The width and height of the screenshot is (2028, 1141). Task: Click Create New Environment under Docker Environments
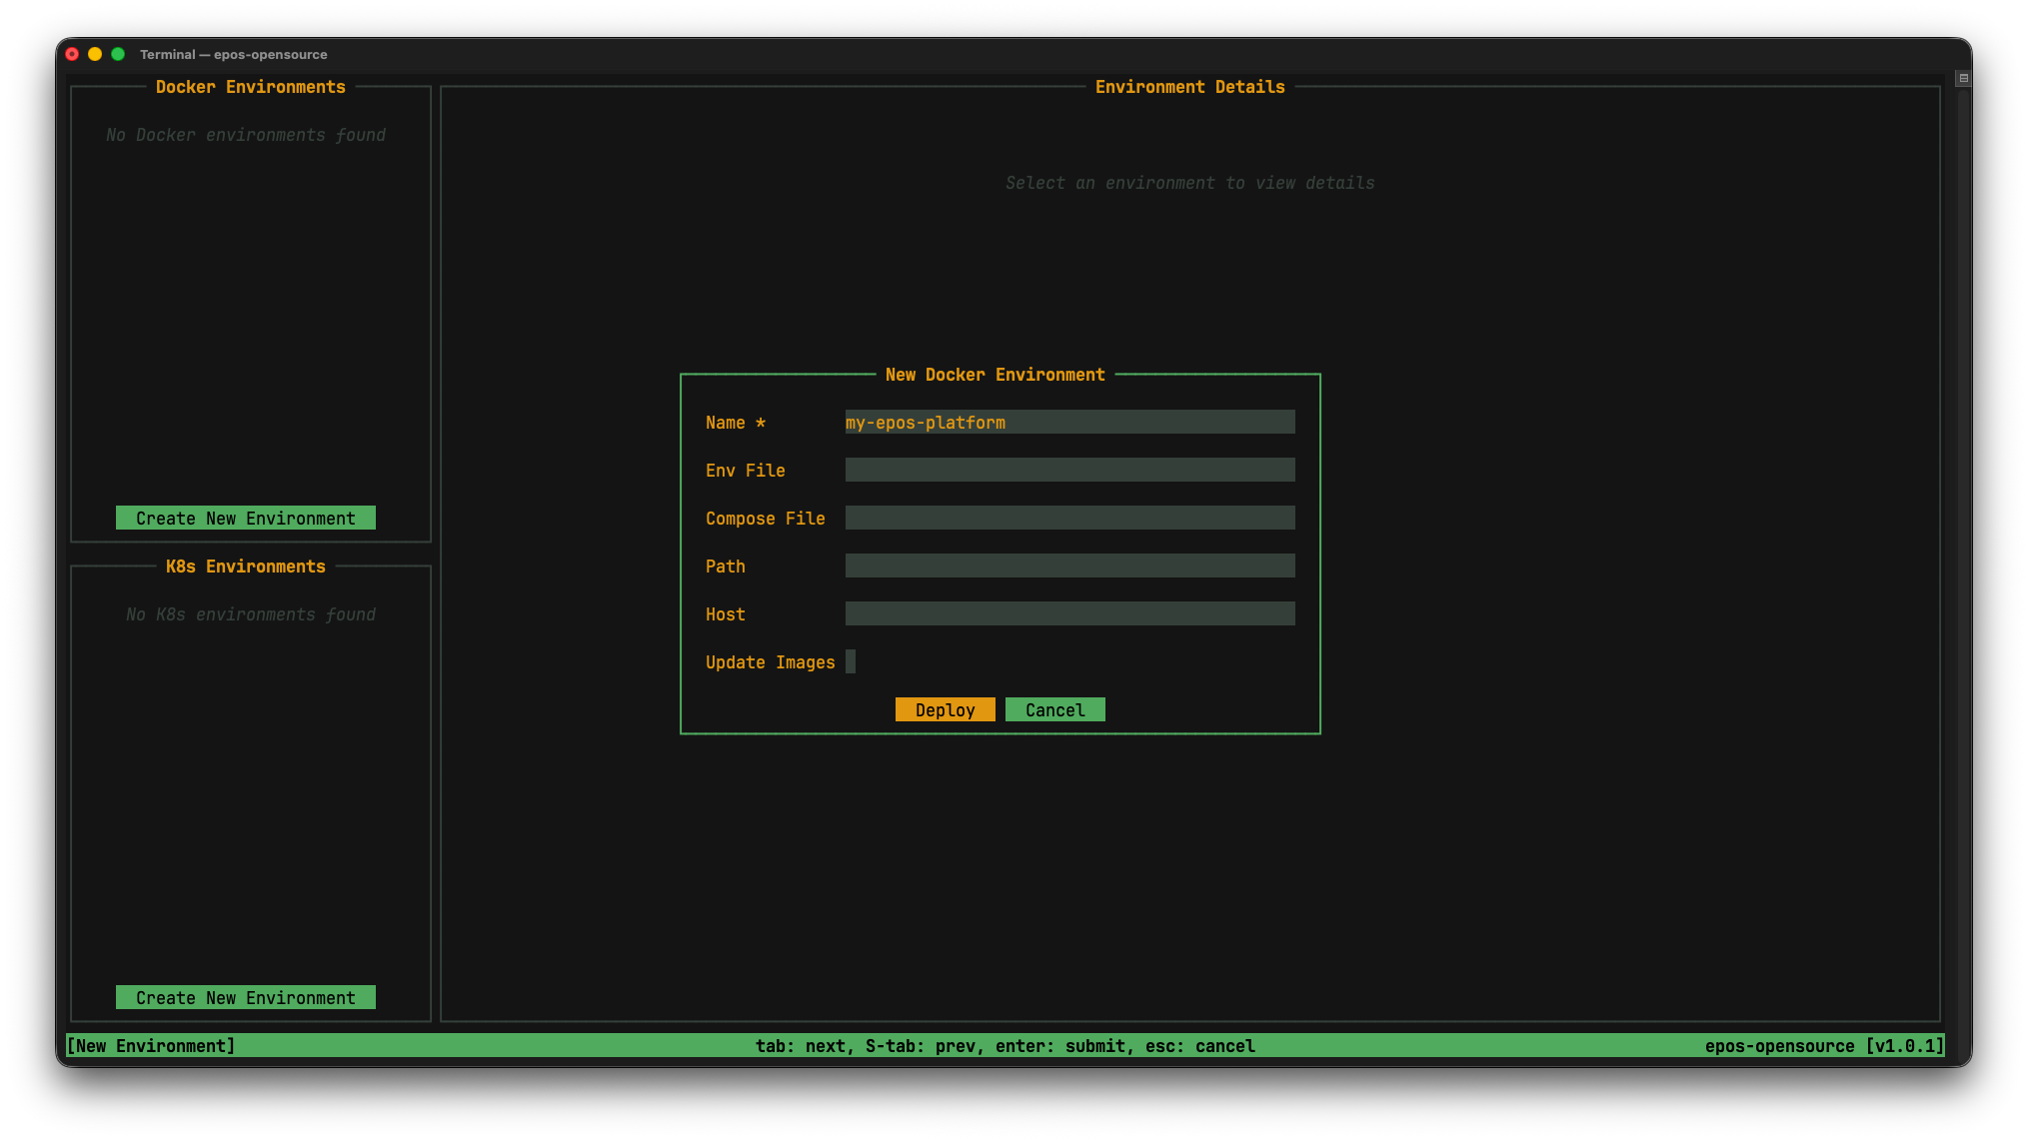245,518
